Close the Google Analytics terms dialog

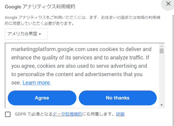[x=168, y=4]
